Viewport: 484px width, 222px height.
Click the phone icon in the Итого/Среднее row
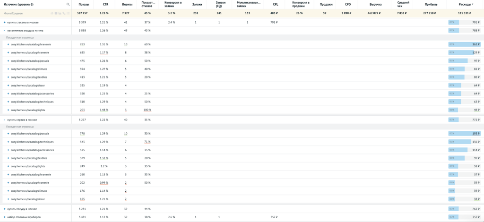(x=64, y=13)
